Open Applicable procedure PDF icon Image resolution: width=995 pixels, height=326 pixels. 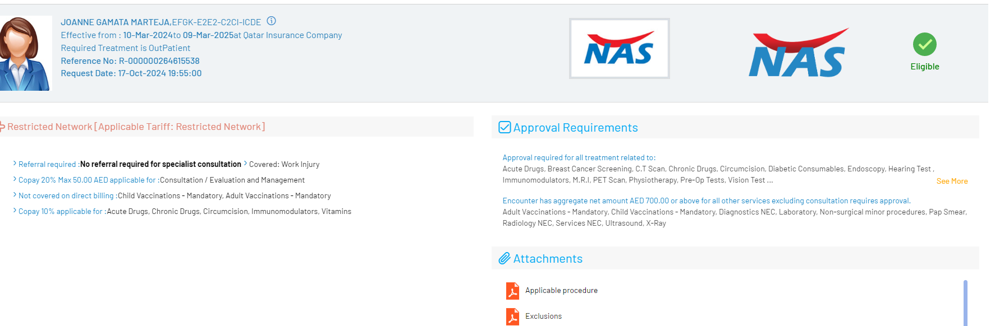pyautogui.click(x=512, y=291)
